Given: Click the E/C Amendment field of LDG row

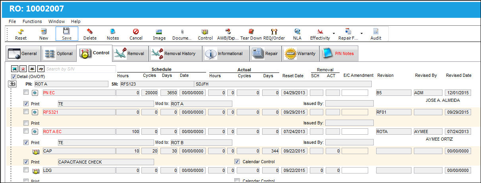Looking at the screenshot, I should point(355,170).
